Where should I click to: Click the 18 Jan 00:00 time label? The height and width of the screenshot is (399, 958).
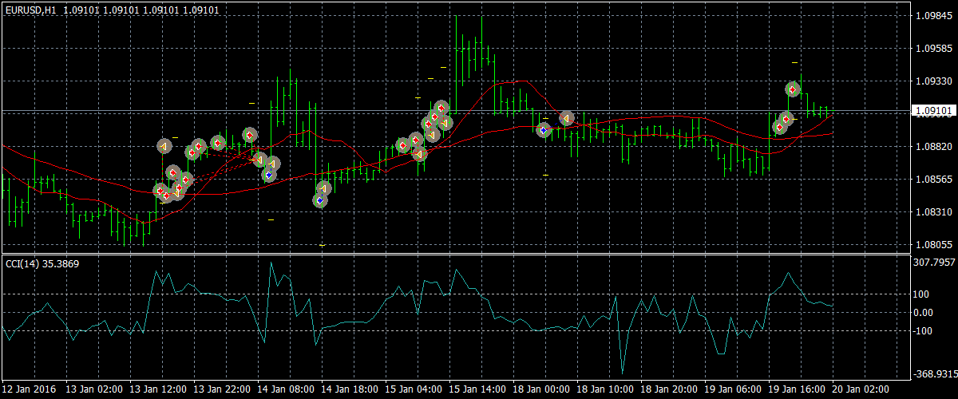pos(541,389)
